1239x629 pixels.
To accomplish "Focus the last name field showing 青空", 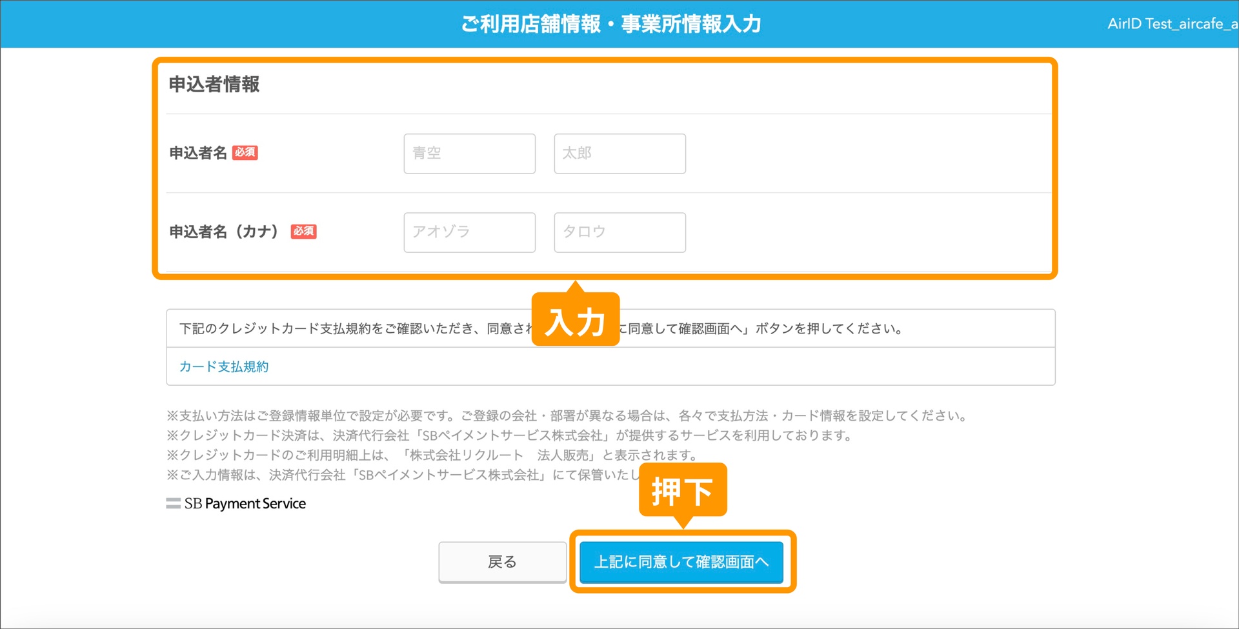I will coord(469,154).
